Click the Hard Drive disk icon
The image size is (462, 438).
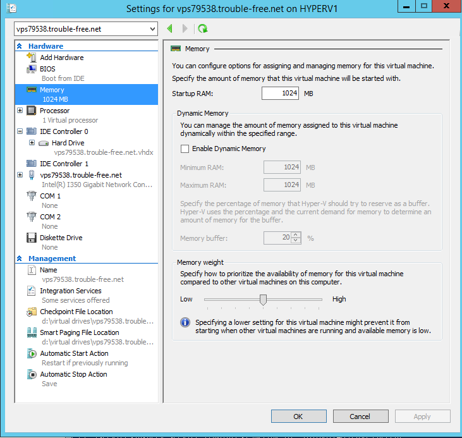44,143
